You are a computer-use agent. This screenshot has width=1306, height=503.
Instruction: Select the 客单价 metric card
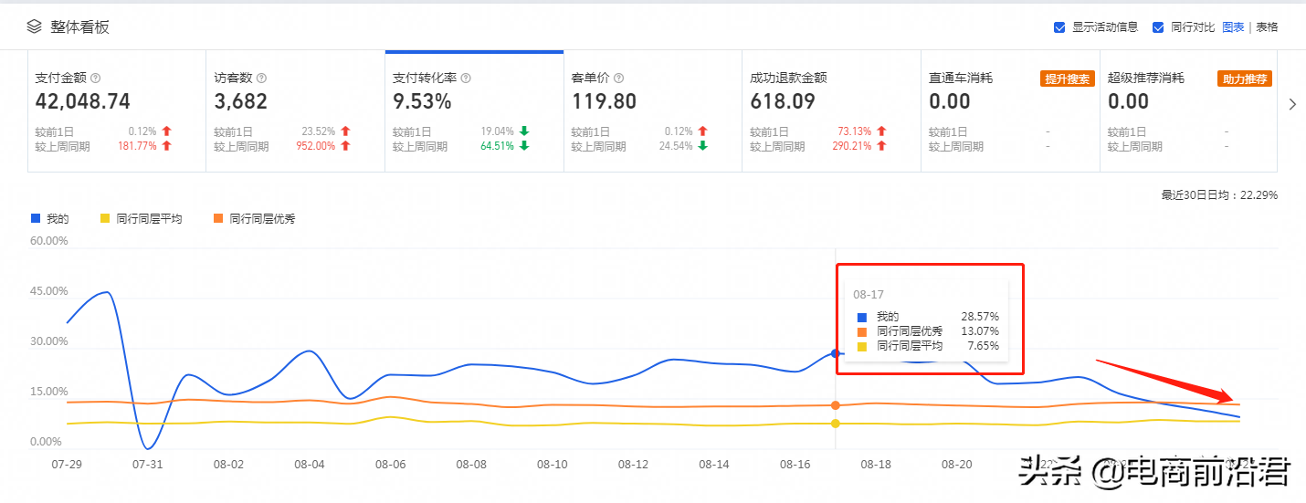pos(653,111)
